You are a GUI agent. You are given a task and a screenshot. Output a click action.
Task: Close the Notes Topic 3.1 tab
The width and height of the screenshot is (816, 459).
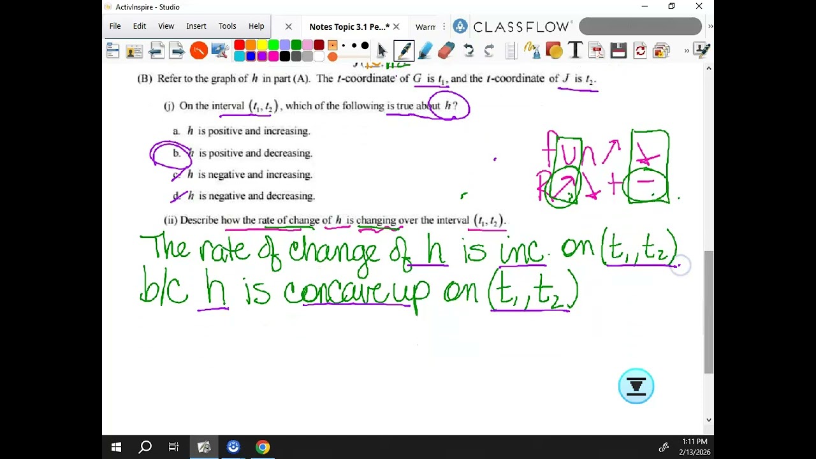point(396,27)
